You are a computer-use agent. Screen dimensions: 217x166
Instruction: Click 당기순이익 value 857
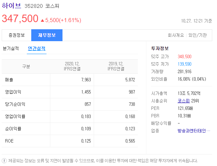click(88, 104)
